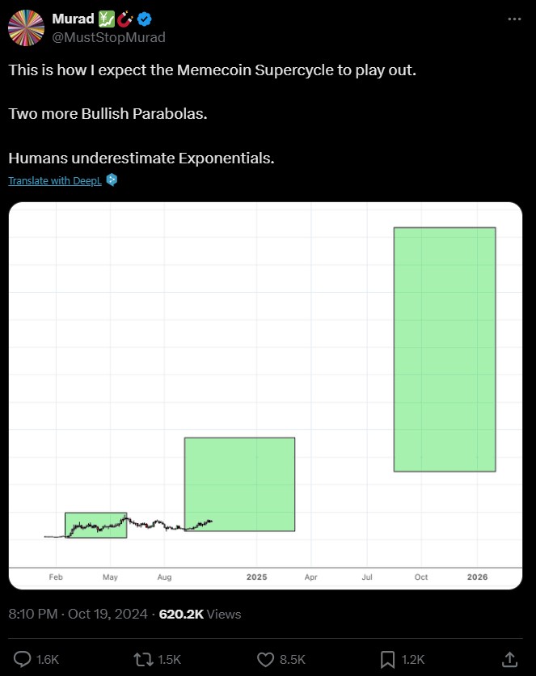Open the three-dot more options menu
Viewport: 536px width, 676px height.
514,19
